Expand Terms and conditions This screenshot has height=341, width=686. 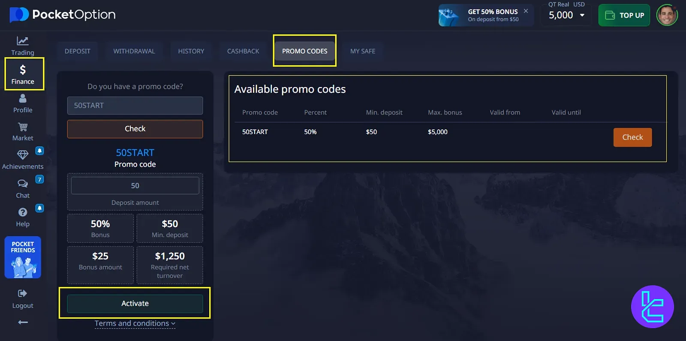(x=135, y=323)
